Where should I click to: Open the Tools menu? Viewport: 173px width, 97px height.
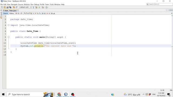(x=52, y=5)
